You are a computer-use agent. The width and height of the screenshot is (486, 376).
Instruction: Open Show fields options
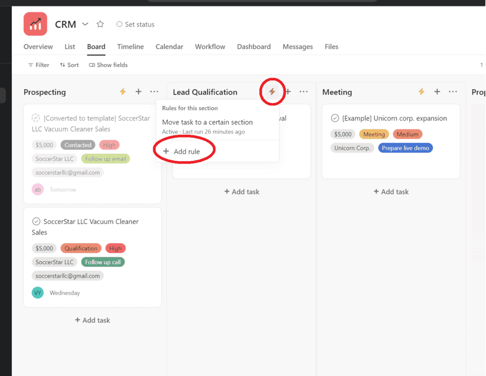click(108, 65)
